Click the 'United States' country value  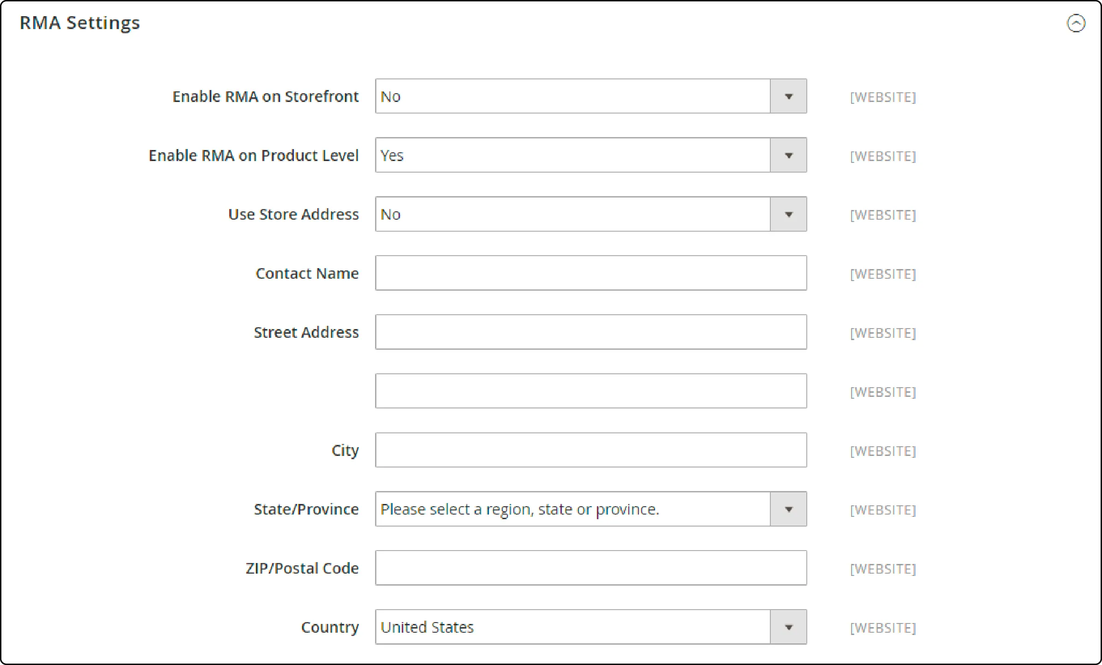pos(427,628)
